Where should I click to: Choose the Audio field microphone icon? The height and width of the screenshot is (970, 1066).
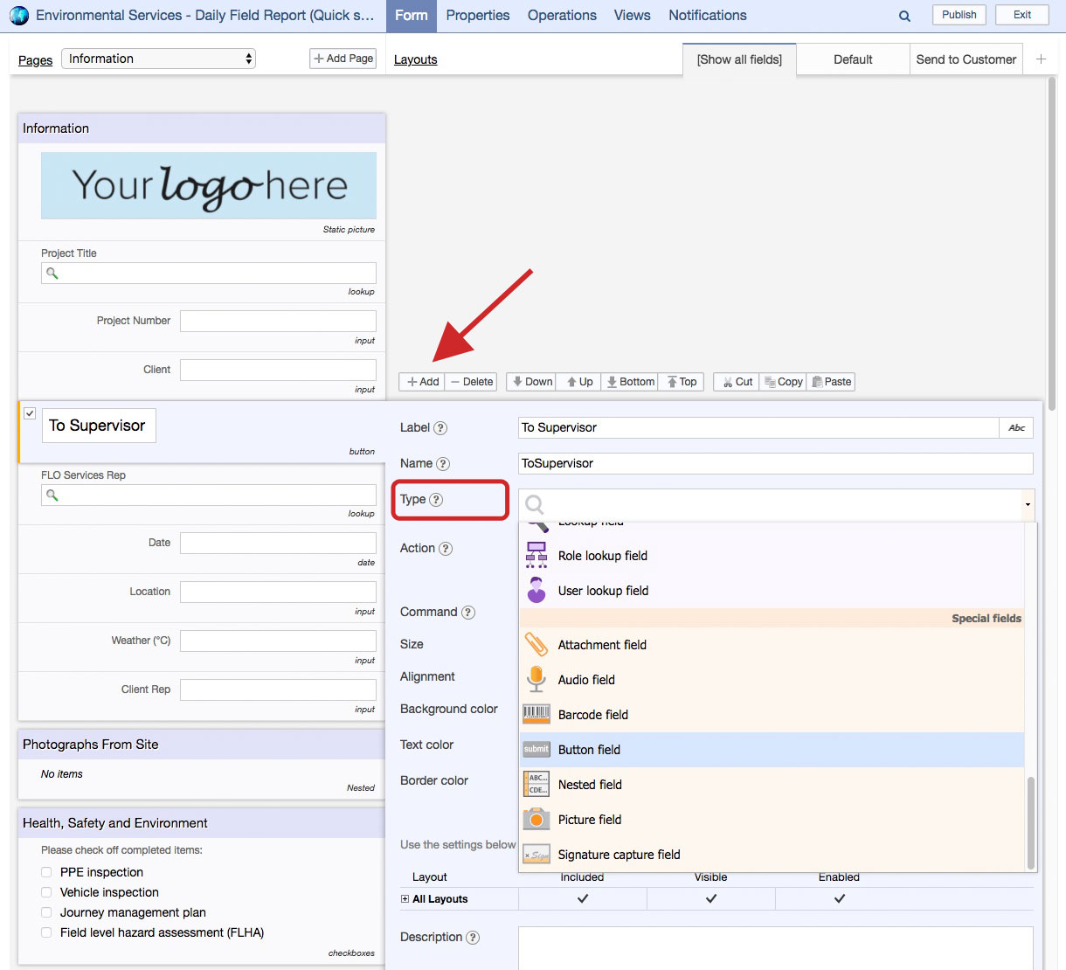click(x=536, y=679)
